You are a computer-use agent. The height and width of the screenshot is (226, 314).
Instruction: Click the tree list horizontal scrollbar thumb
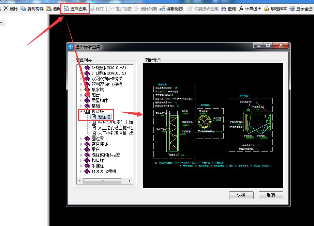click(x=102, y=181)
